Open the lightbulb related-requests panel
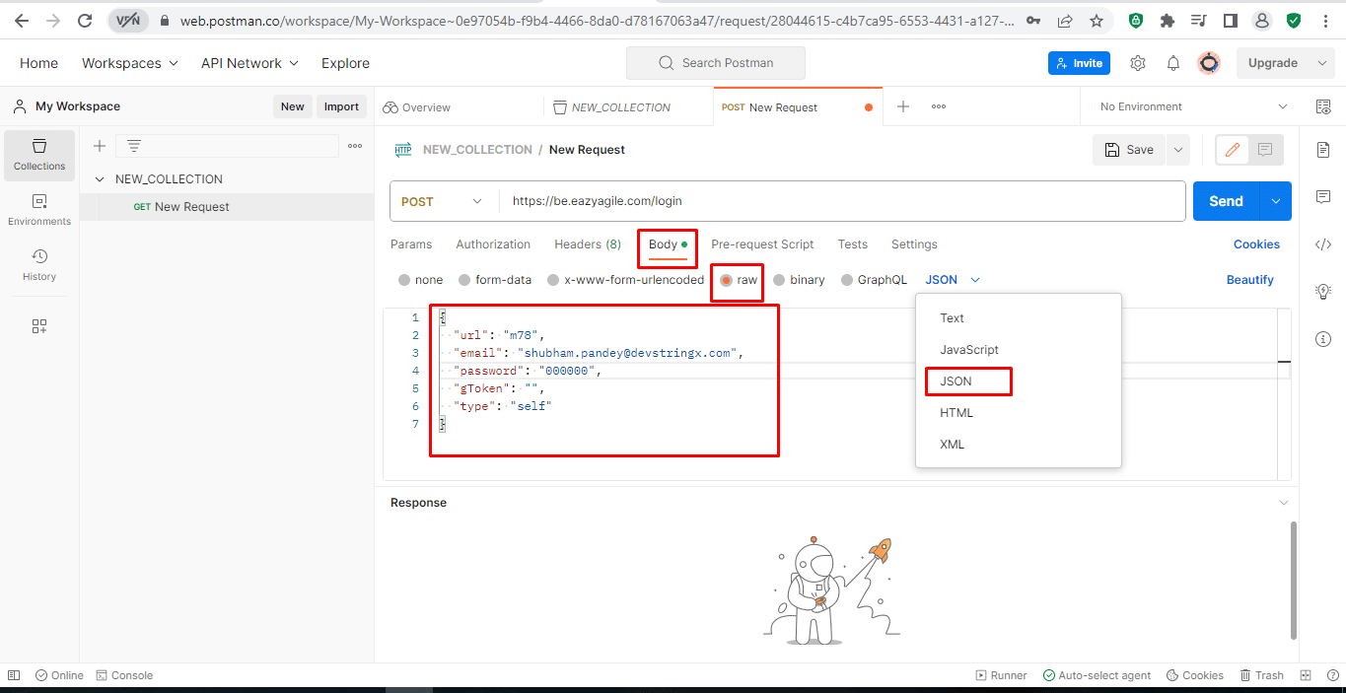1346x693 pixels. point(1323,292)
